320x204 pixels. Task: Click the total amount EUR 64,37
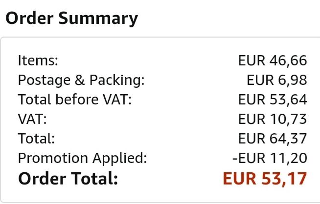click(273, 139)
